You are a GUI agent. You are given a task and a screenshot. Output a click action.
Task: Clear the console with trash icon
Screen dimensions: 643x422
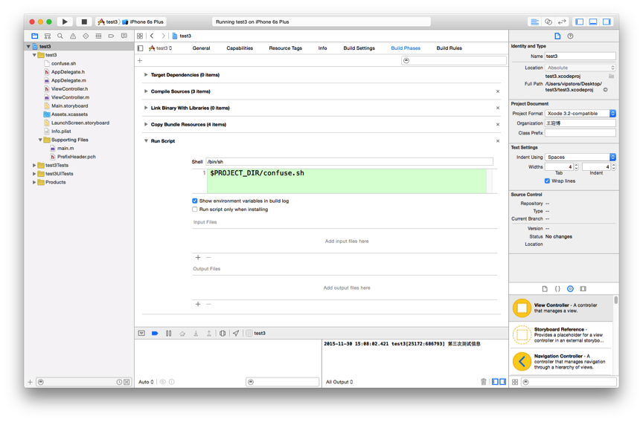[484, 382]
